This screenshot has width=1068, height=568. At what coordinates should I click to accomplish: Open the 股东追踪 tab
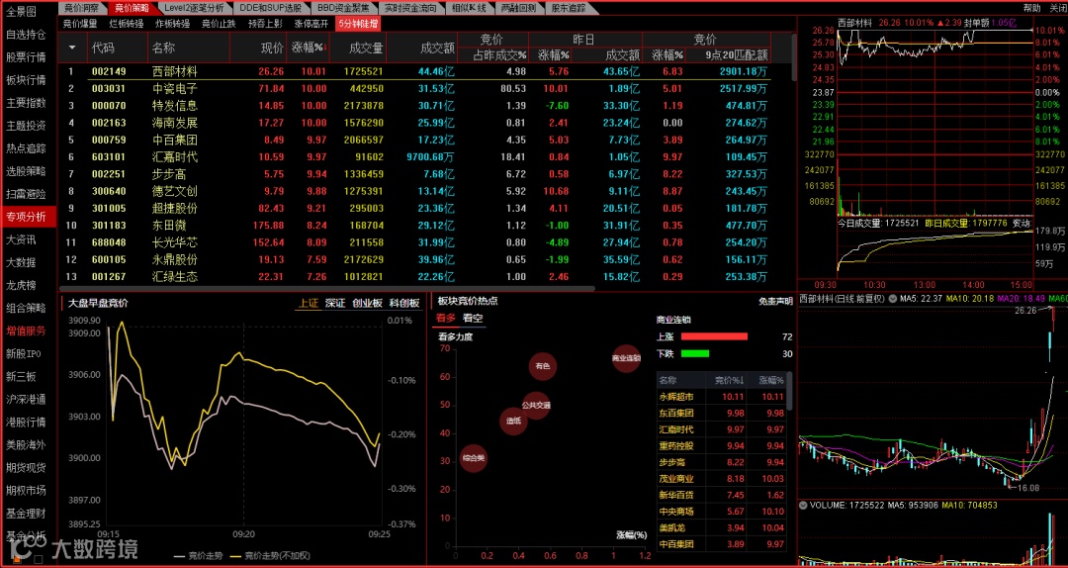[569, 8]
